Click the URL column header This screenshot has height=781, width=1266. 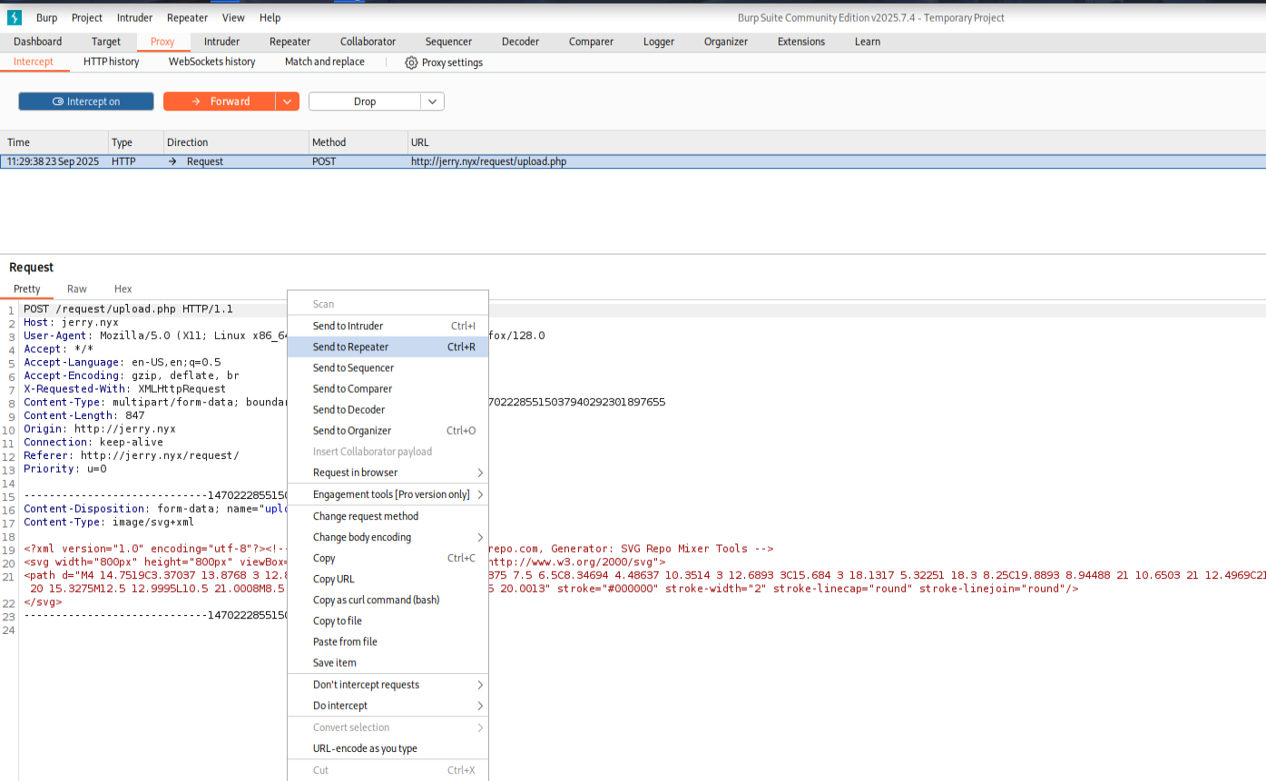[x=420, y=142]
